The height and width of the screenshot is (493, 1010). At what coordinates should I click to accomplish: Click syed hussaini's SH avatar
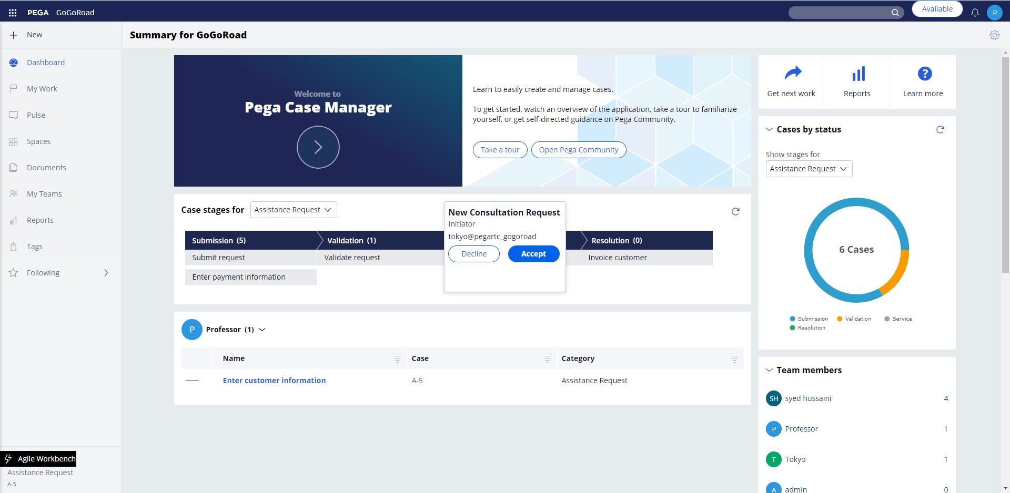click(x=773, y=398)
